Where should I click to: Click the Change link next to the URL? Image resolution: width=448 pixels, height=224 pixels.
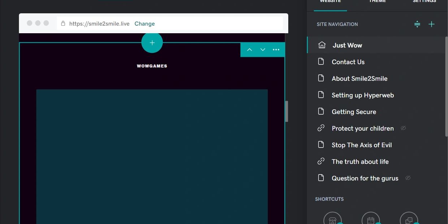tap(145, 23)
